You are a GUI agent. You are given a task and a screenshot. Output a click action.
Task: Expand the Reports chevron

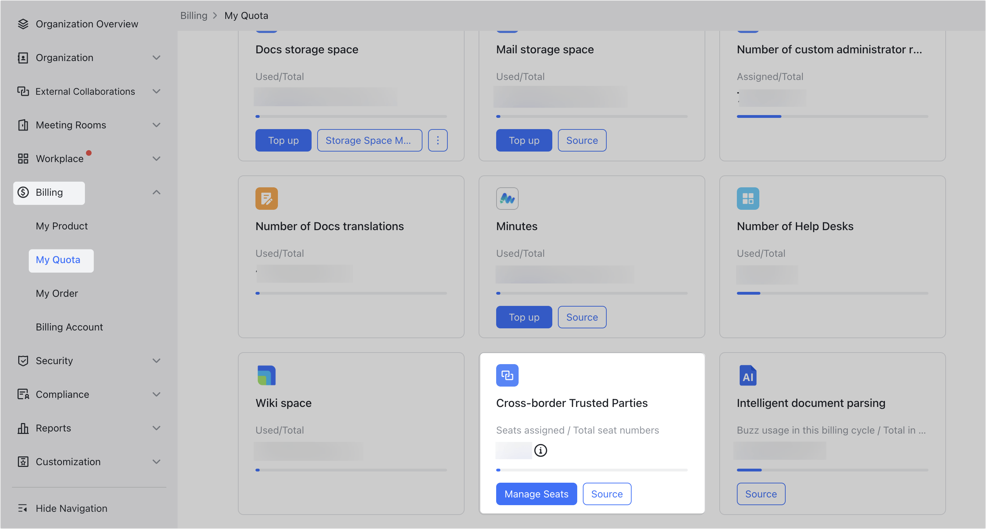(x=156, y=428)
